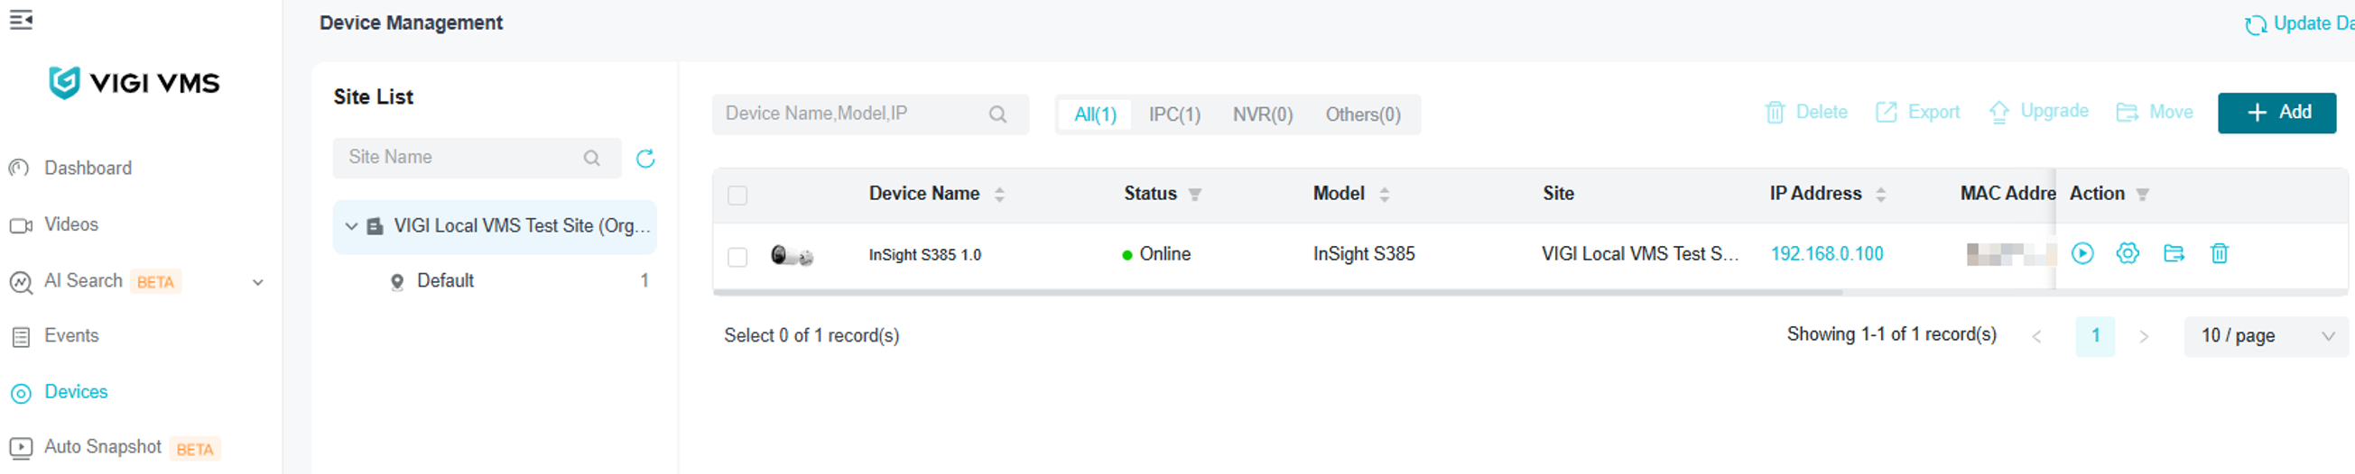The height and width of the screenshot is (474, 2355).
Task: Click the Site Name search field
Action: tap(477, 158)
